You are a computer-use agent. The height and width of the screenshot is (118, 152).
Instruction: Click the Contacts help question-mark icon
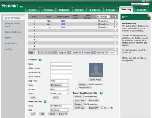40,60
